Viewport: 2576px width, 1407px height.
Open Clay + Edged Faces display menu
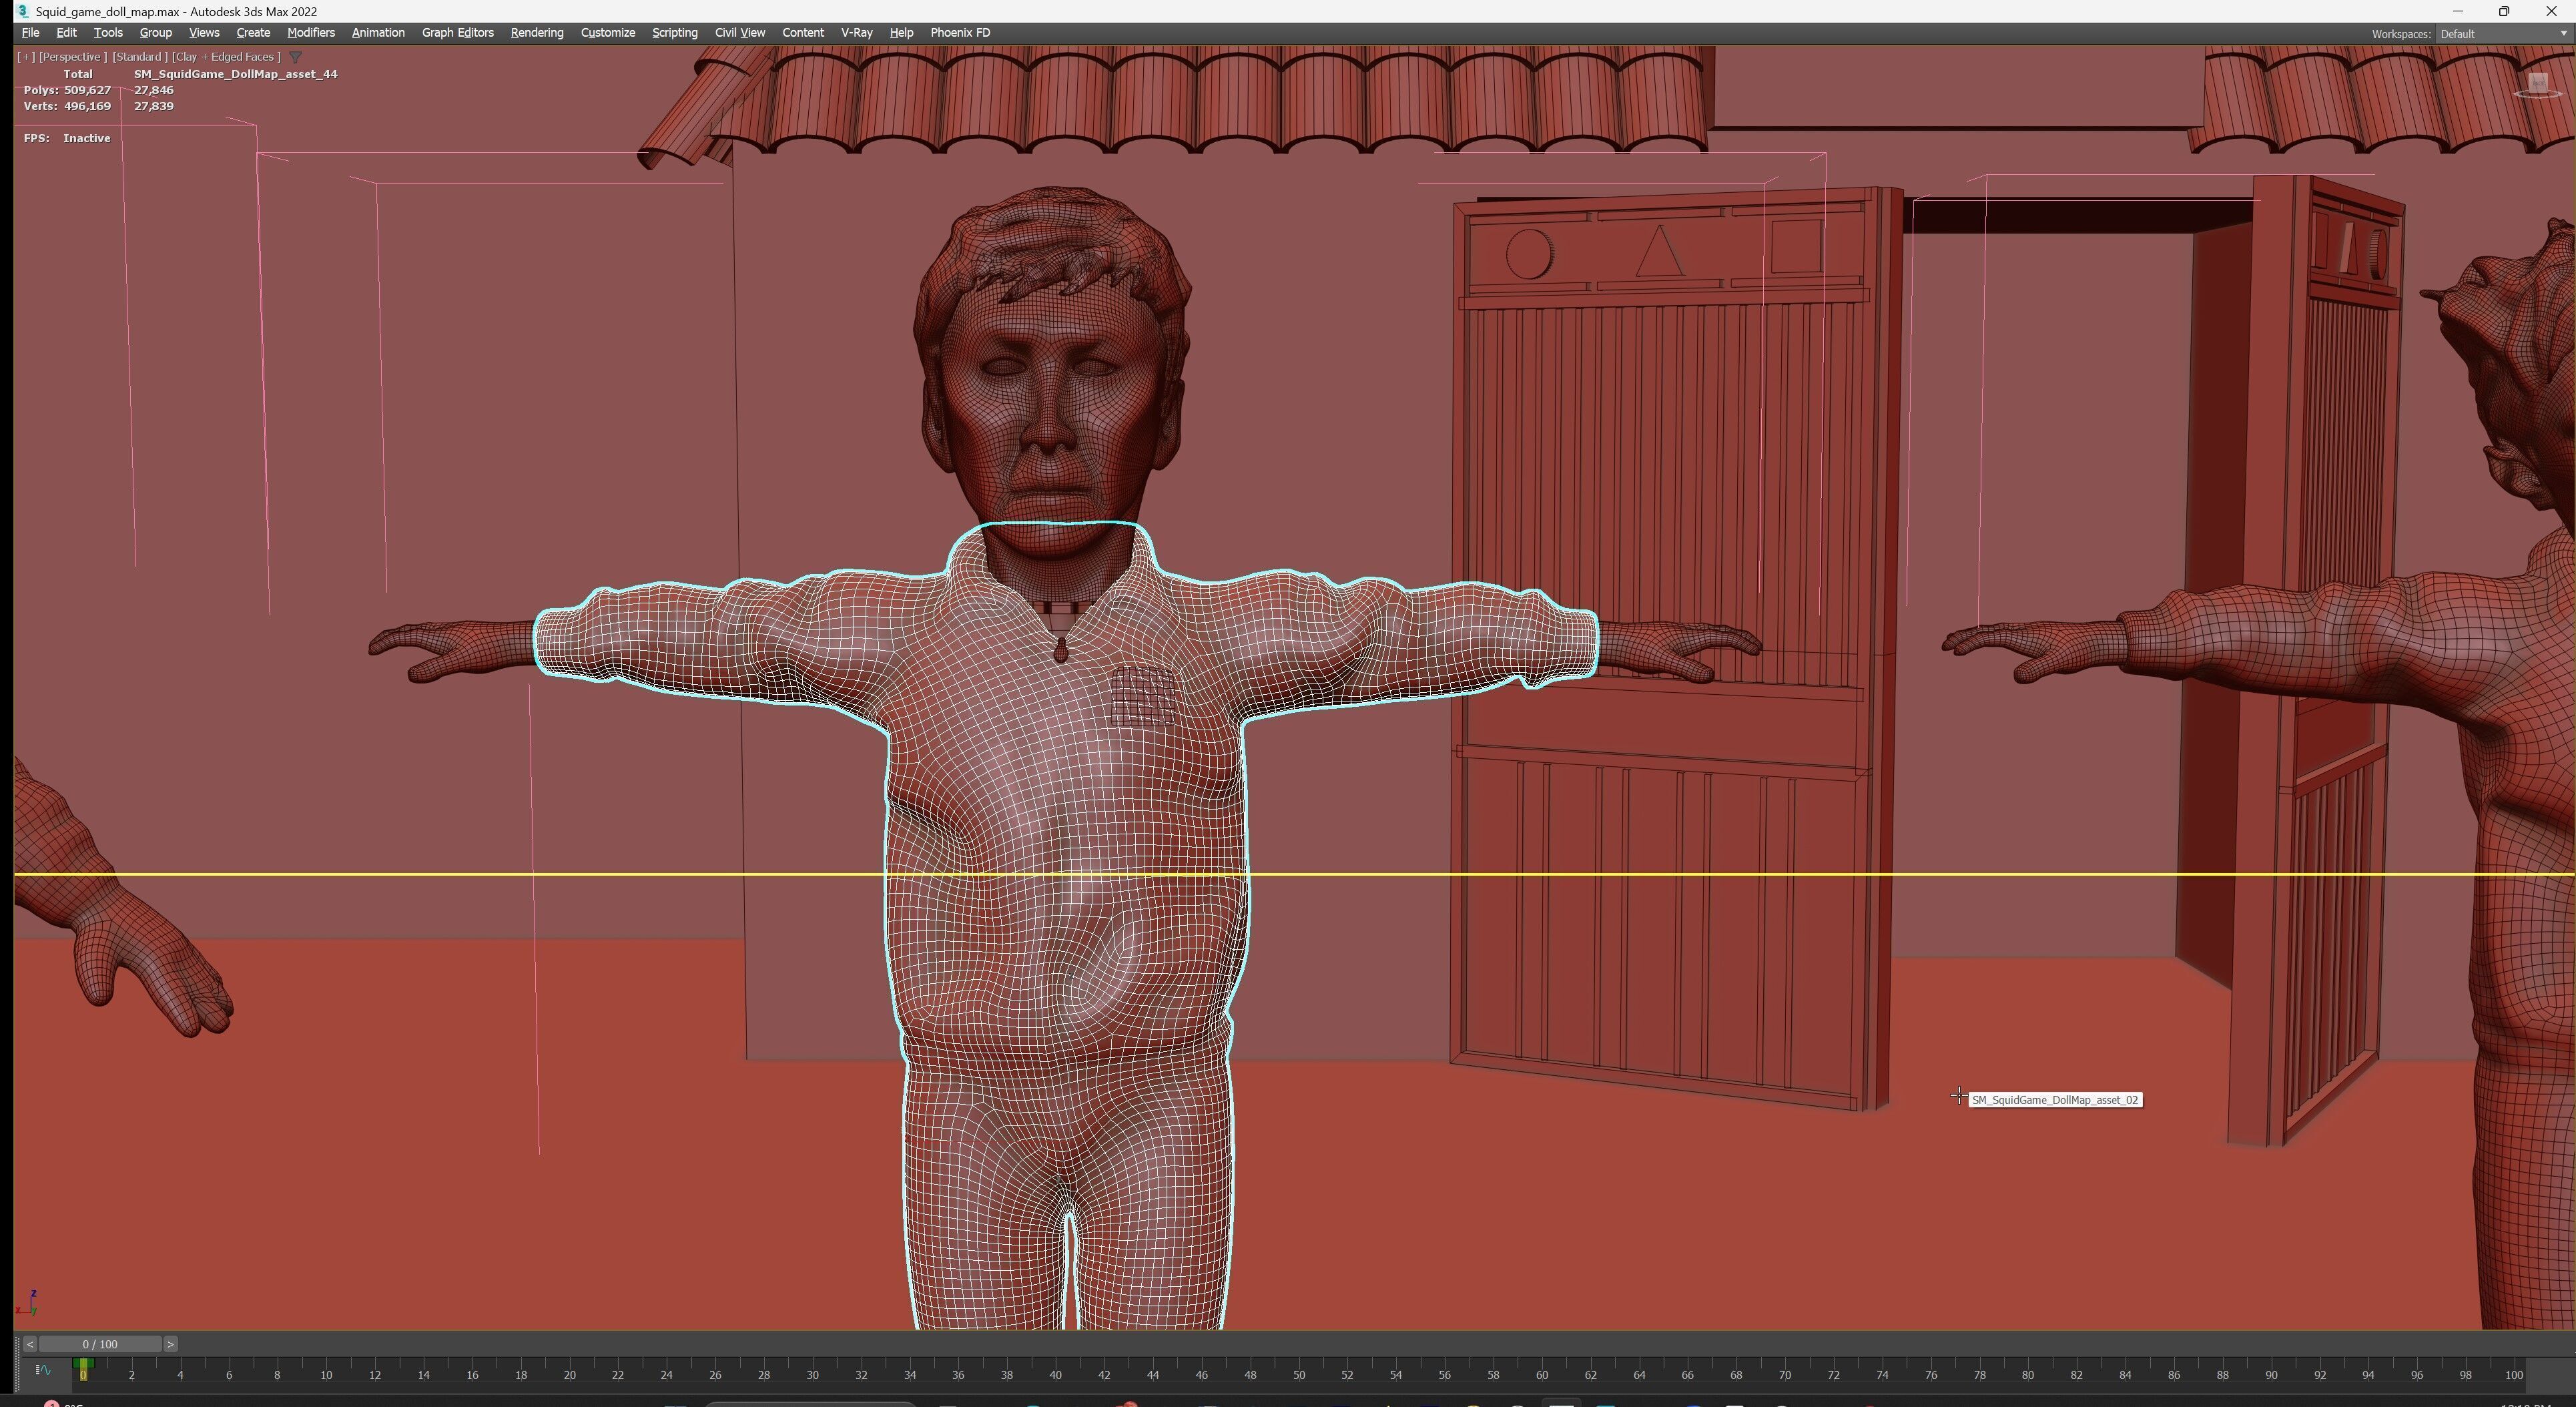tap(226, 57)
